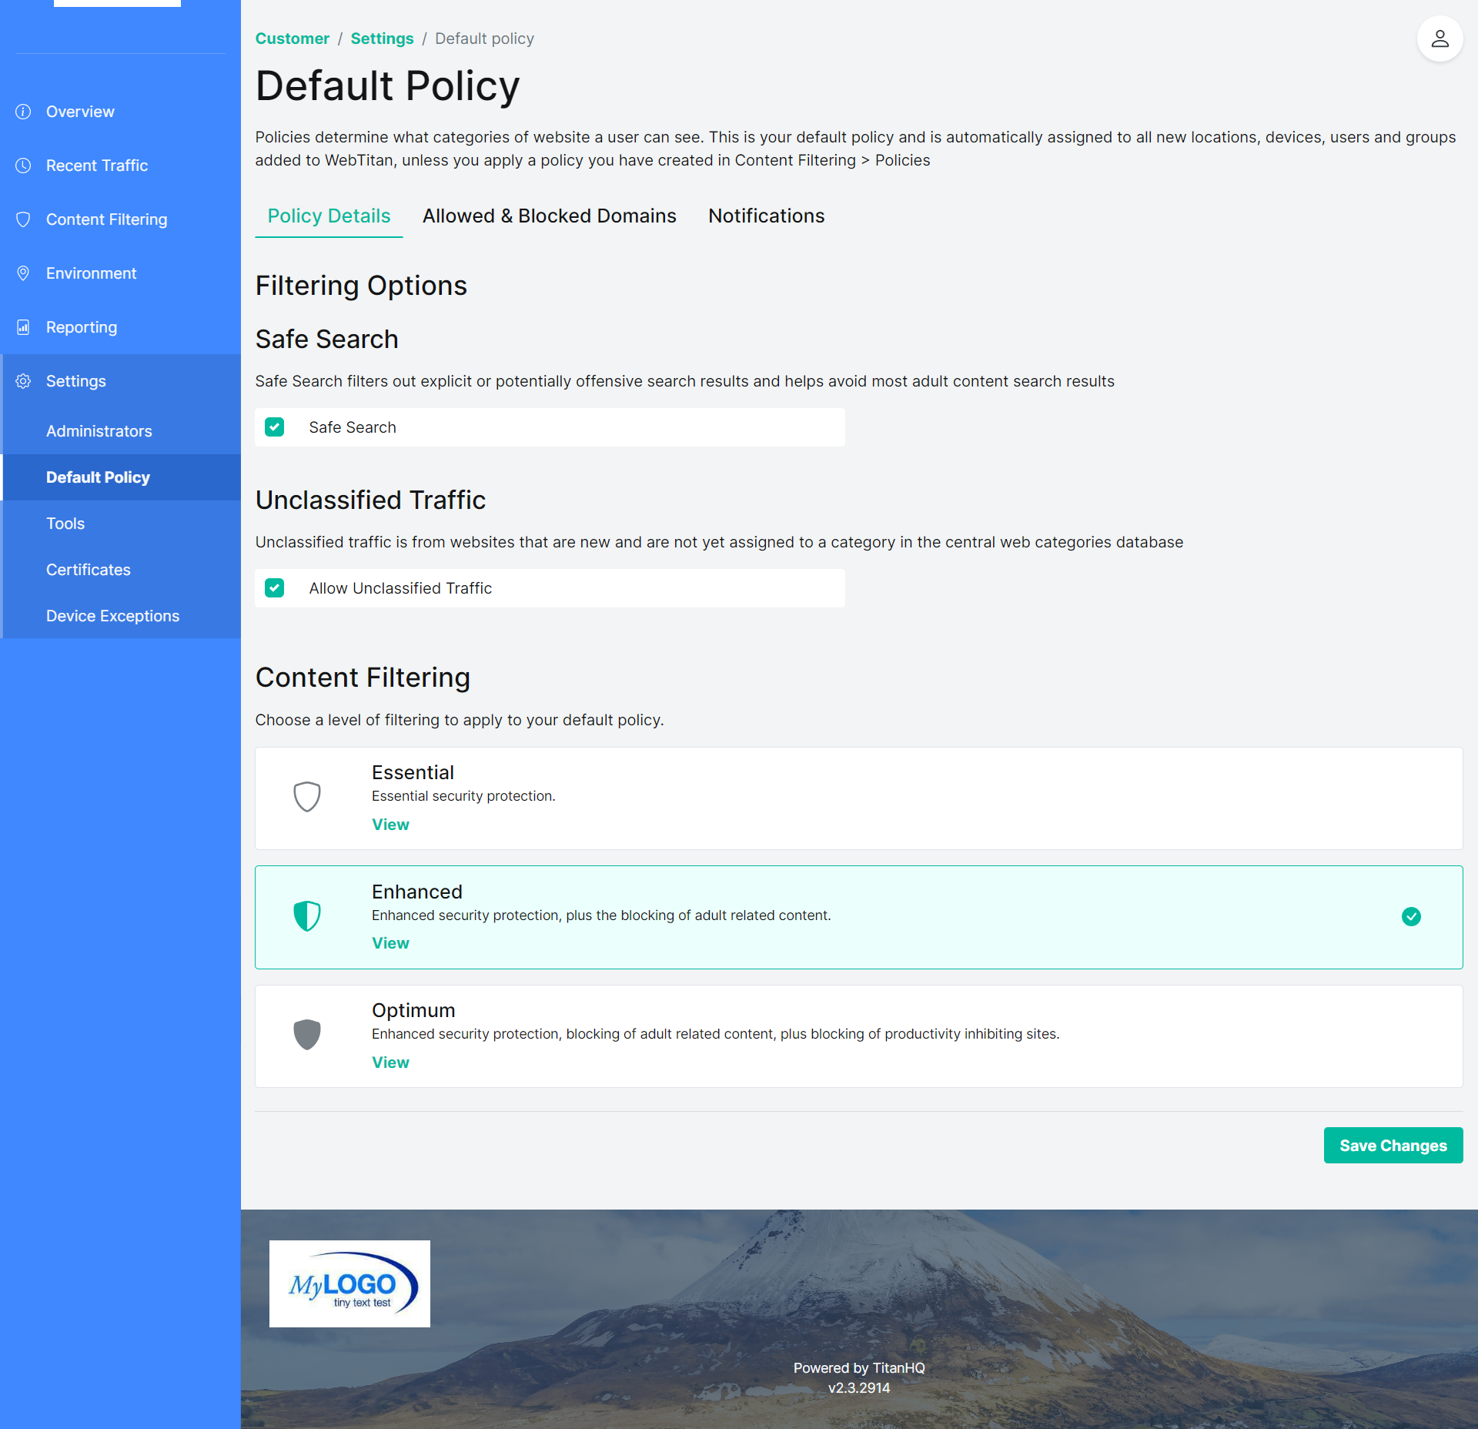Screen dimensions: 1478x1429
Task: Open the Notifications tab
Action: [x=766, y=216]
